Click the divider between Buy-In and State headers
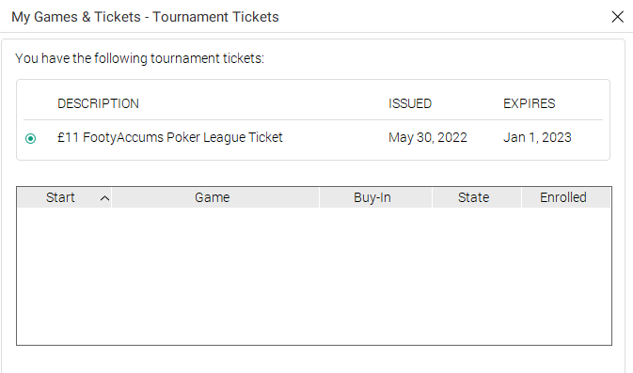633x373 pixels. [x=432, y=197]
